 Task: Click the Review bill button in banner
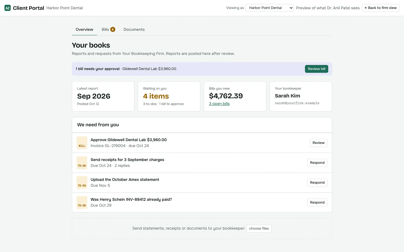316,69
